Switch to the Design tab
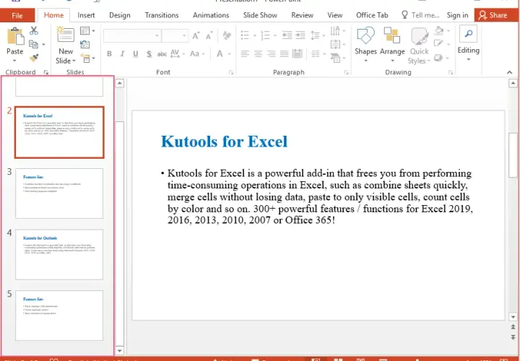The image size is (520, 361). (x=119, y=15)
